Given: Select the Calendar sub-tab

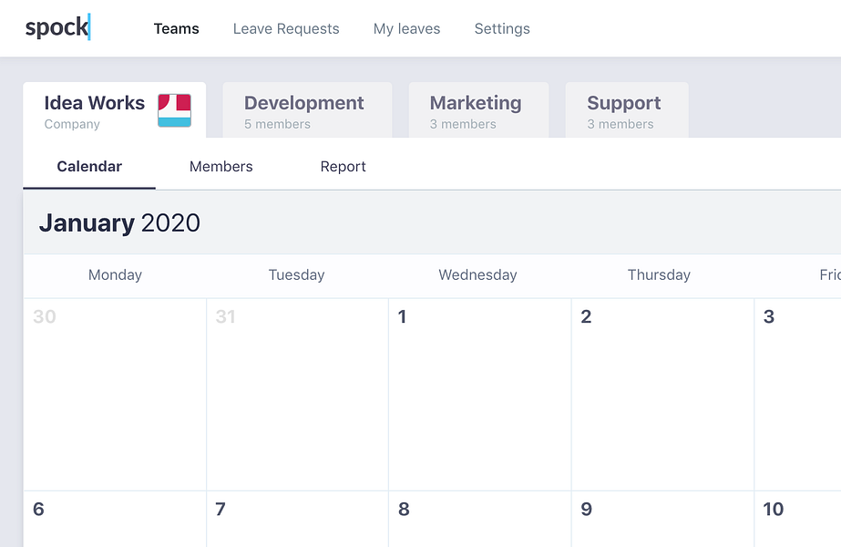Looking at the screenshot, I should point(89,167).
